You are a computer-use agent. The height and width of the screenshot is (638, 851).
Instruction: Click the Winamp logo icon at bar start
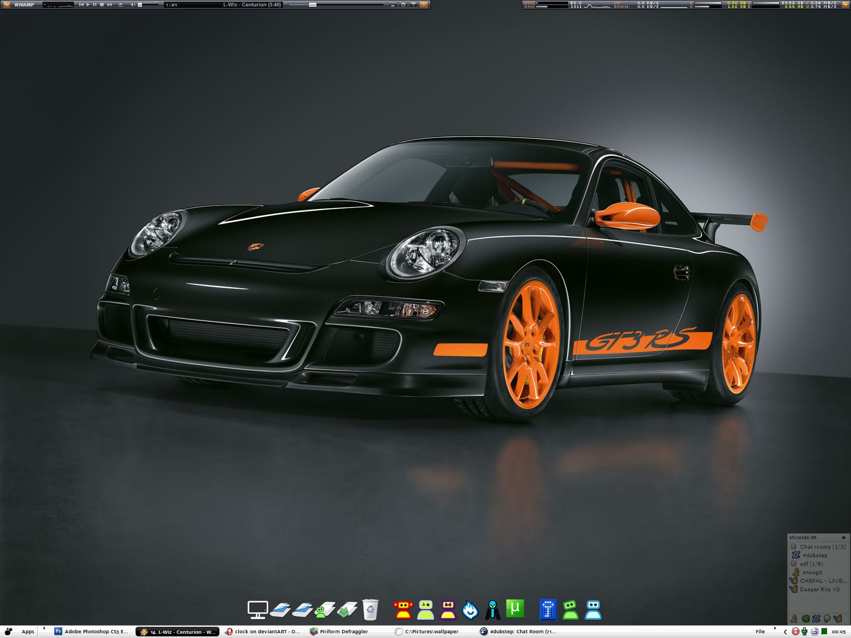[x=7, y=5]
